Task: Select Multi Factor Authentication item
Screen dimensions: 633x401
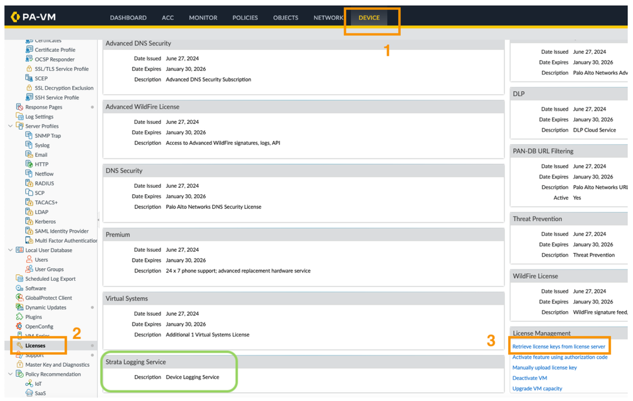Action: point(66,240)
